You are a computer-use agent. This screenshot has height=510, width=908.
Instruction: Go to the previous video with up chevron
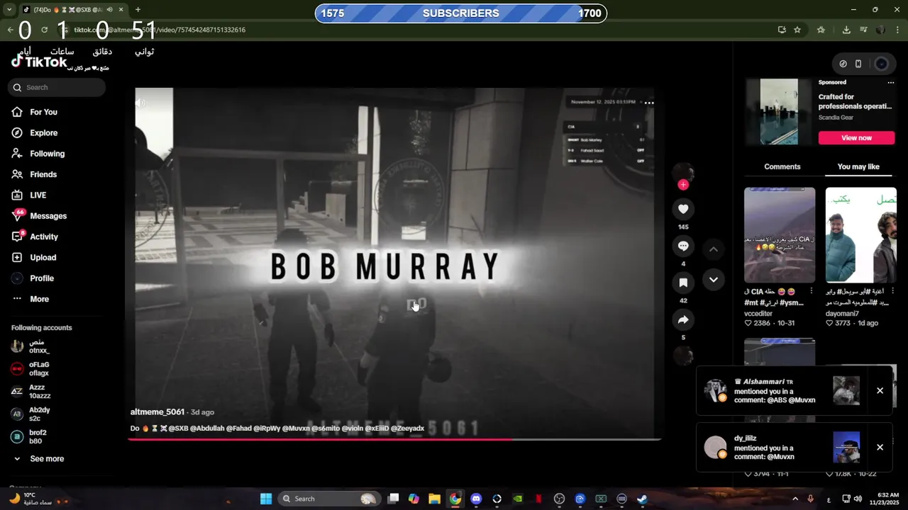coord(714,249)
